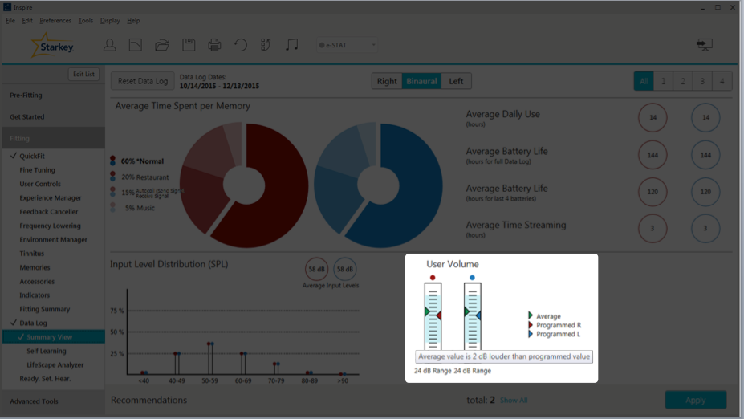Click the red Average Daily Use circle
This screenshot has width=744, height=419.
coord(653,117)
